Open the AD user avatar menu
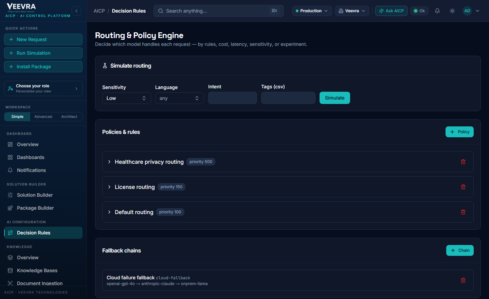 coord(467,11)
